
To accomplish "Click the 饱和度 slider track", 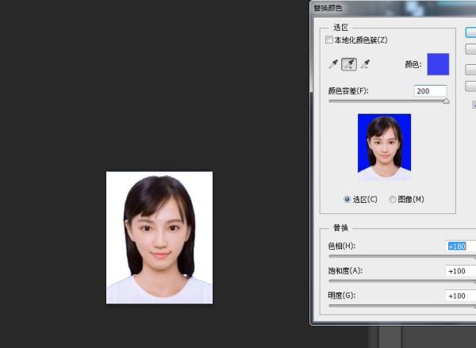I will [x=397, y=281].
